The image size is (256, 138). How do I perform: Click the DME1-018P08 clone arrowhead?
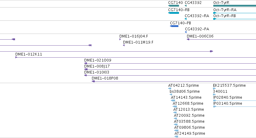click(93, 81)
